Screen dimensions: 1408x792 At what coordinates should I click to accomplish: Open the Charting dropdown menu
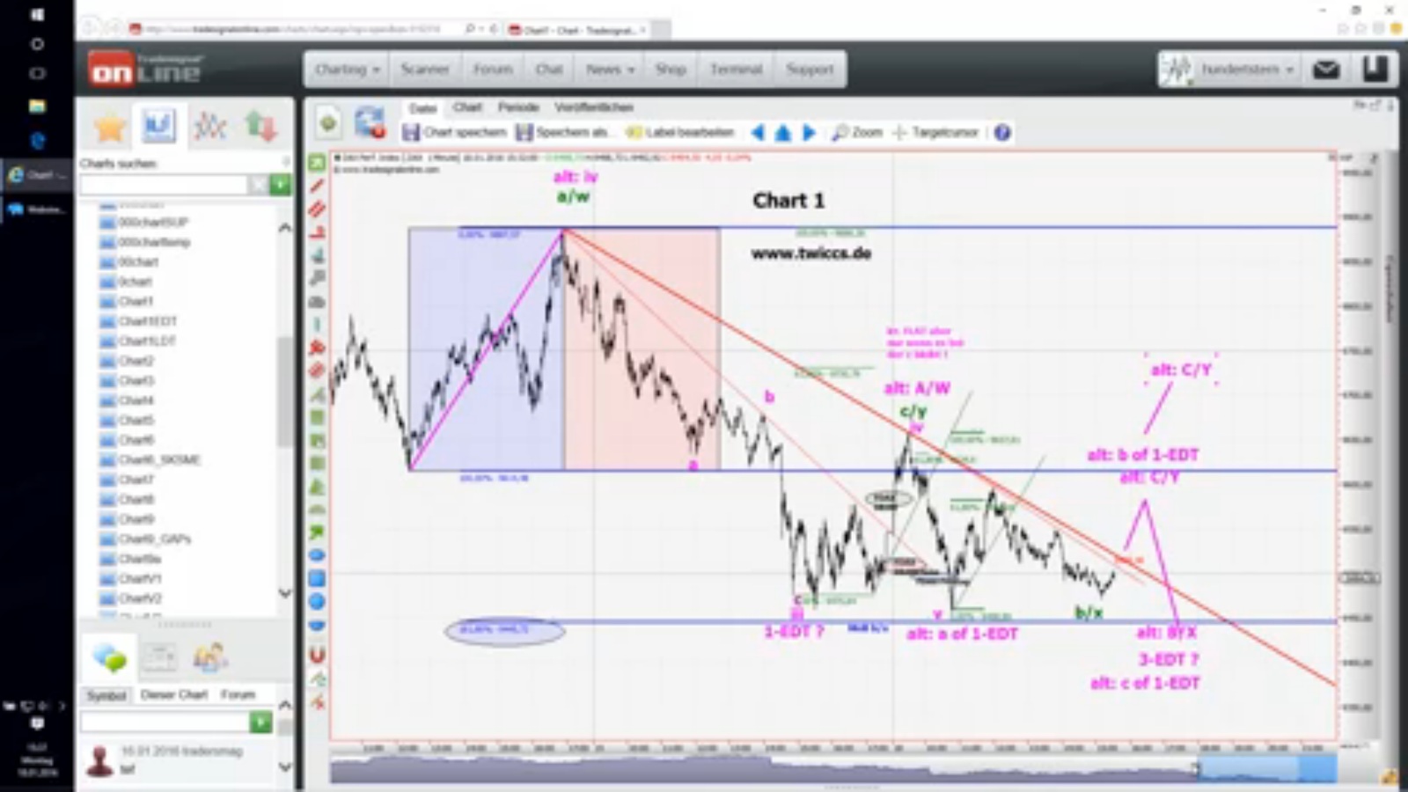345,69
